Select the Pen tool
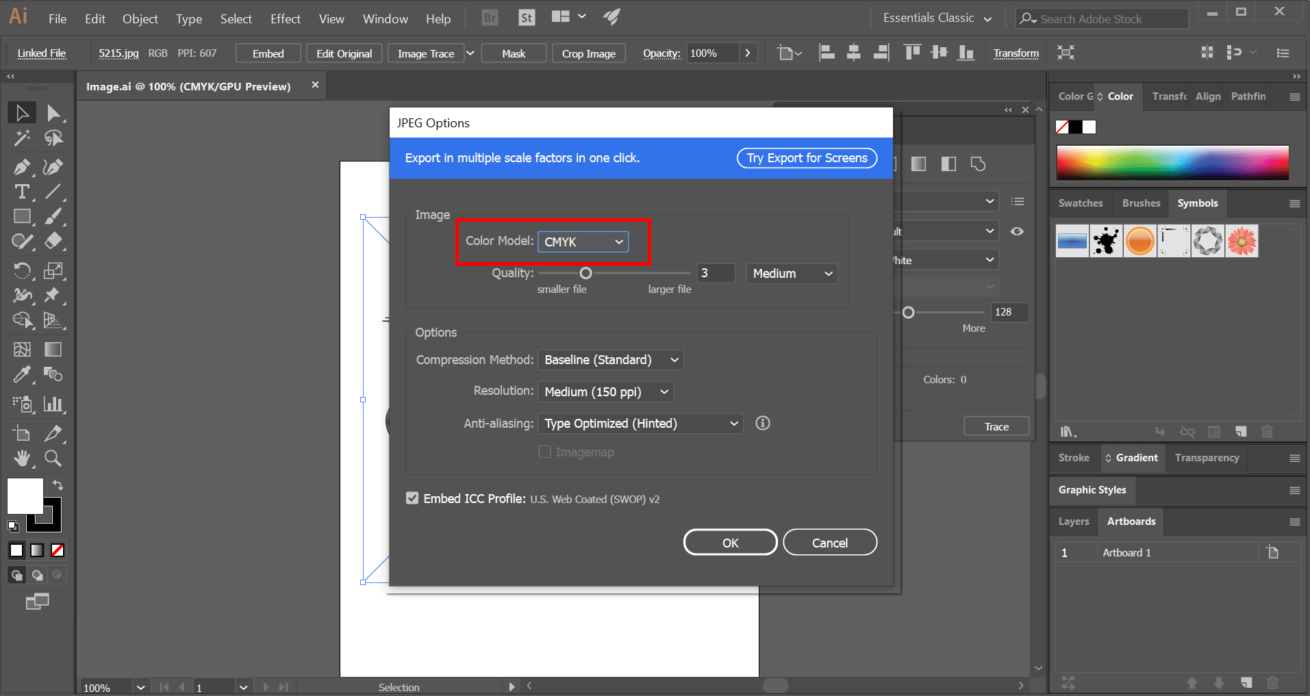The image size is (1310, 696). [x=21, y=166]
